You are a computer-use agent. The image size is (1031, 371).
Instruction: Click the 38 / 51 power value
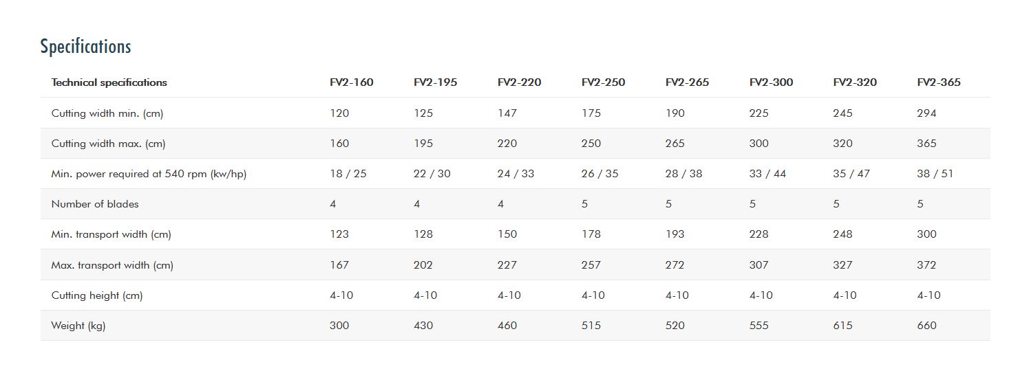tap(935, 174)
